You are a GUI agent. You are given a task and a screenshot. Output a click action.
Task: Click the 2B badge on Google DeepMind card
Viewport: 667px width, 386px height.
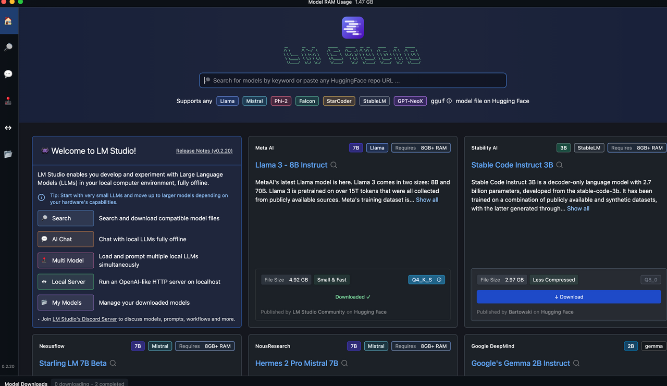tap(631, 346)
